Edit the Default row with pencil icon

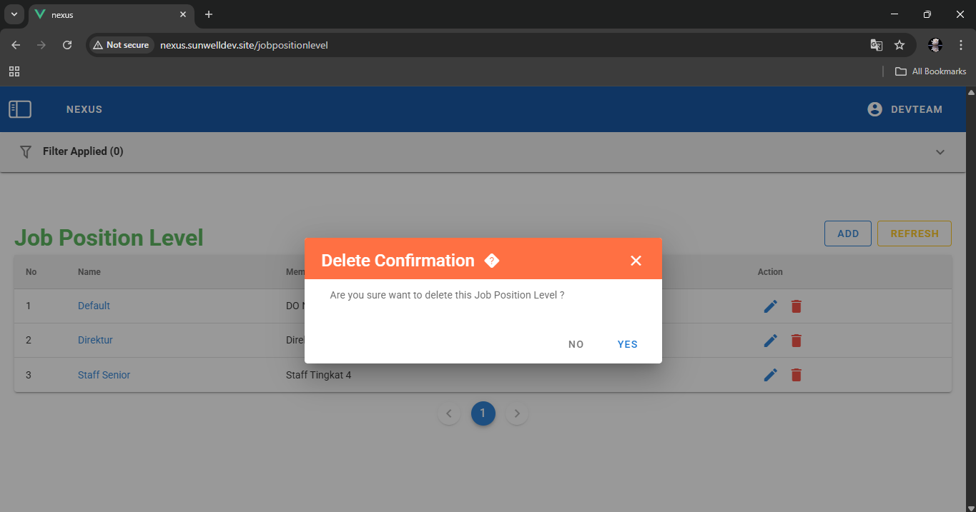click(770, 306)
